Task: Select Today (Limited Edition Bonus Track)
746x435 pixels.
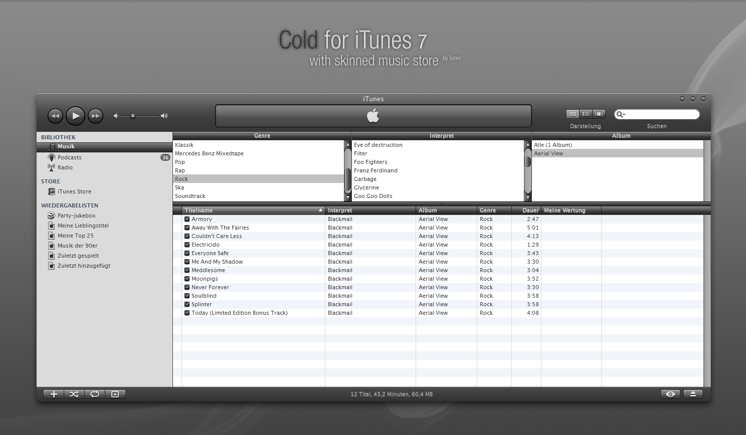Action: click(x=438, y=313)
